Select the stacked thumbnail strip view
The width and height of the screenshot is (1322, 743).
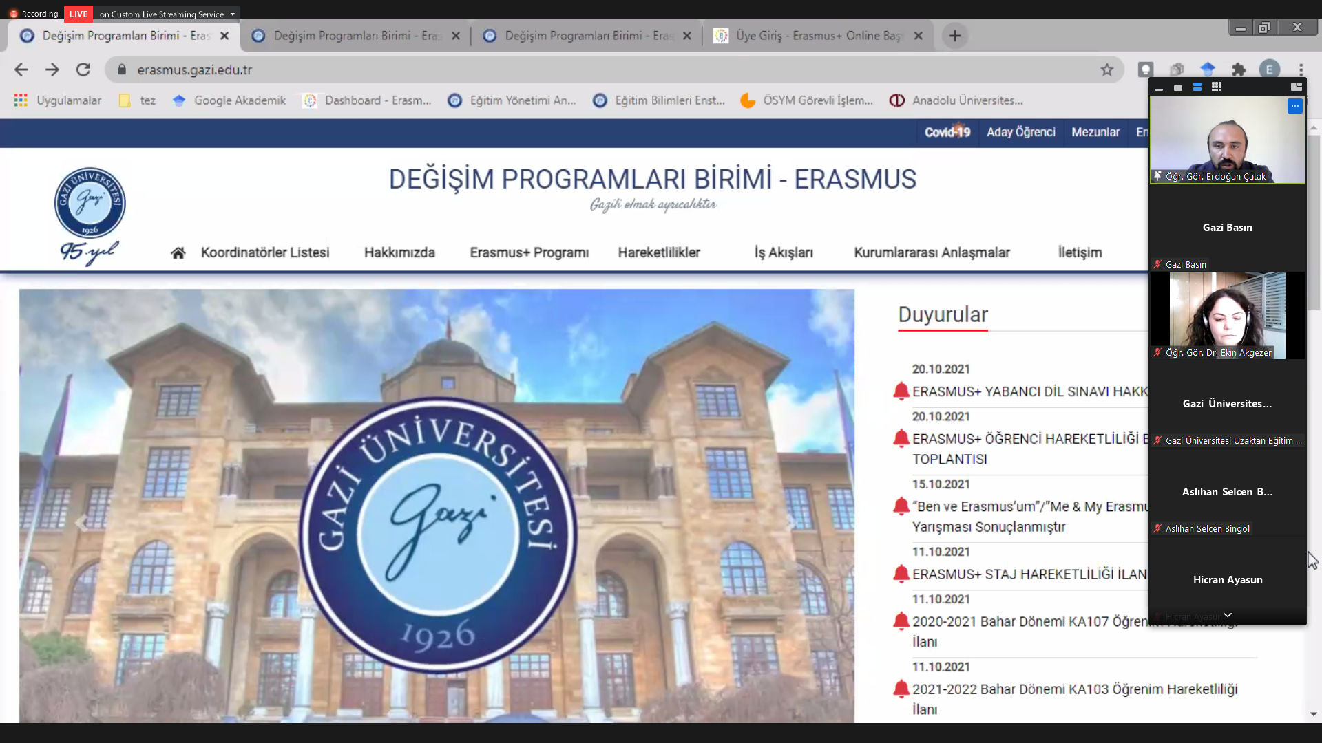pos(1197,87)
